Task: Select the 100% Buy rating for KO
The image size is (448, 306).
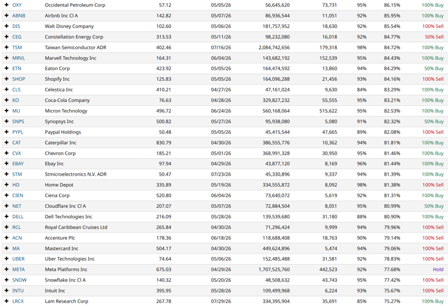Action: click(432, 101)
